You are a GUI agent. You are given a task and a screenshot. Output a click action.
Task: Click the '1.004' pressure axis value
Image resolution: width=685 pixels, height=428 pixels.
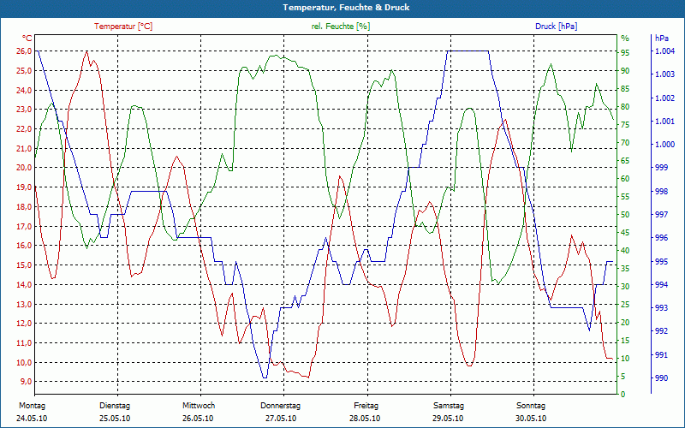tap(665, 51)
